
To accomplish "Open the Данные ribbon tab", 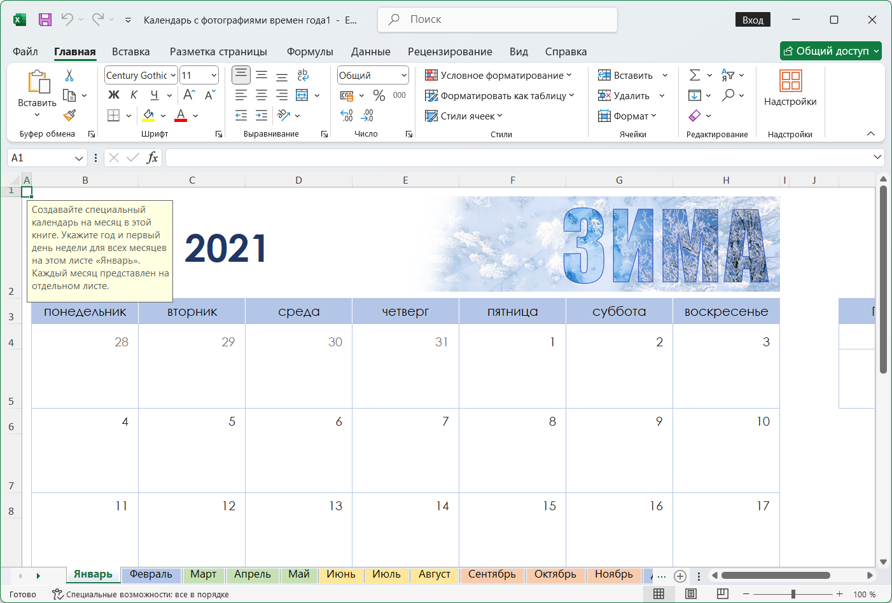I will pyautogui.click(x=371, y=51).
